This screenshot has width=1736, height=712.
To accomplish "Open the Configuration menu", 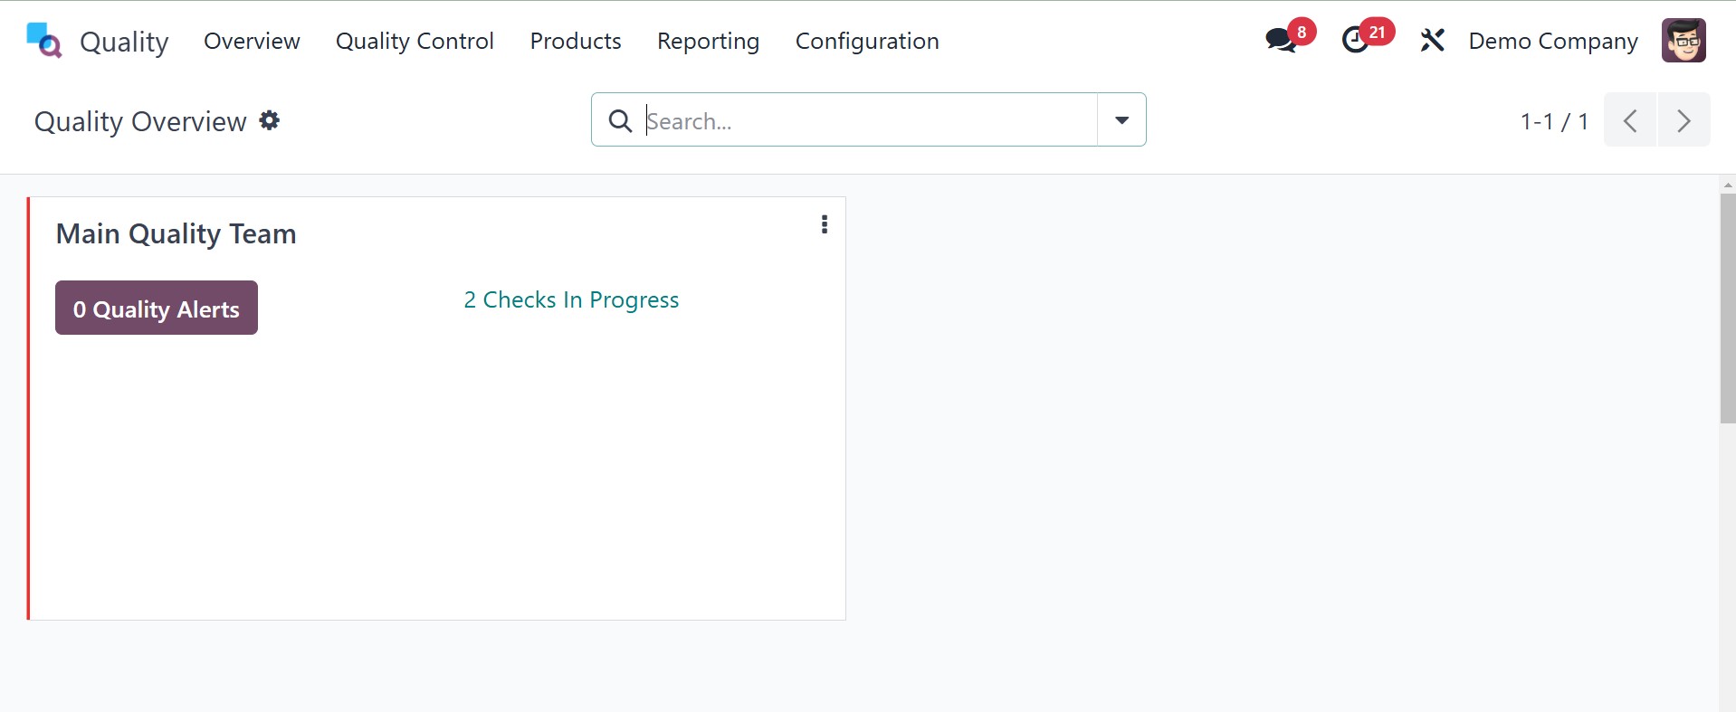I will [866, 41].
